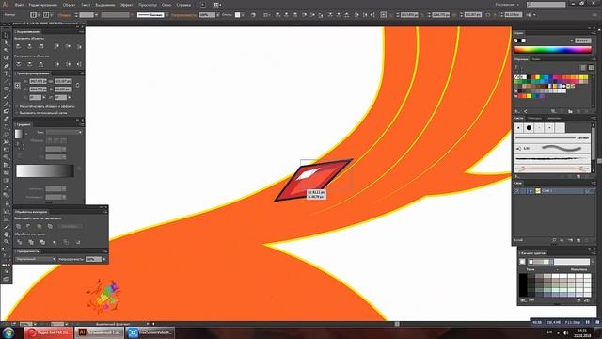602x339 pixels.
Task: Select the Ellipse tool
Action: pyautogui.click(x=7, y=89)
